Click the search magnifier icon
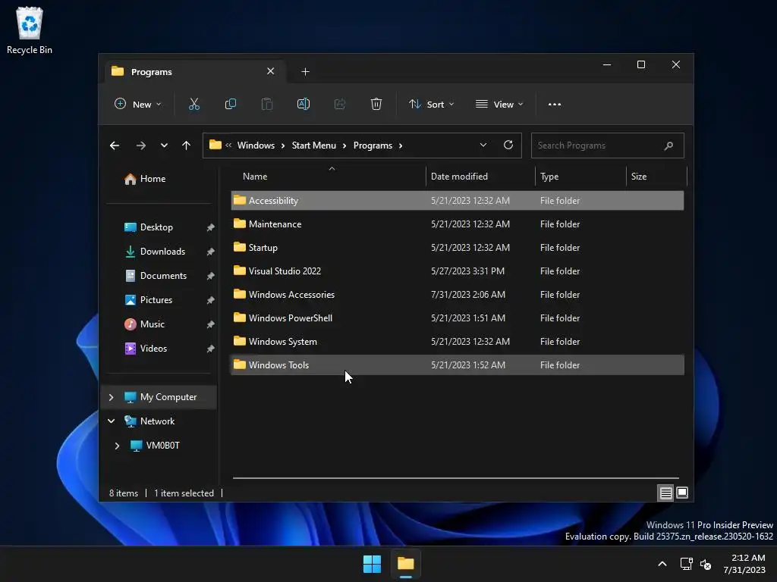Viewport: 777px width, 582px height. pos(668,145)
